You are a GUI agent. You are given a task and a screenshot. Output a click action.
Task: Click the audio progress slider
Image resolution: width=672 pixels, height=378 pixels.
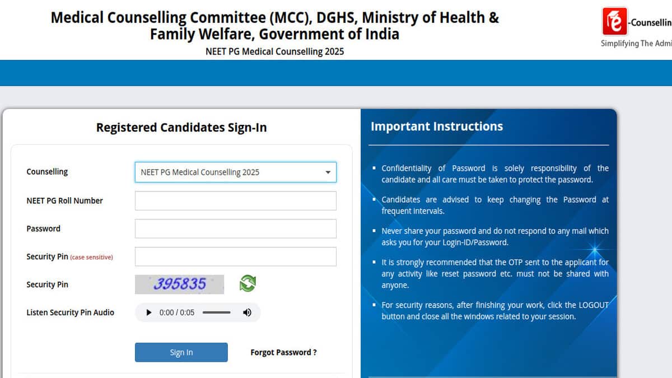(217, 312)
